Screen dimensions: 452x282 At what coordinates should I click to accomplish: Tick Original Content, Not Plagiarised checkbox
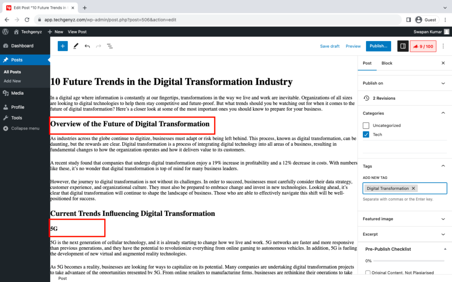click(x=368, y=272)
